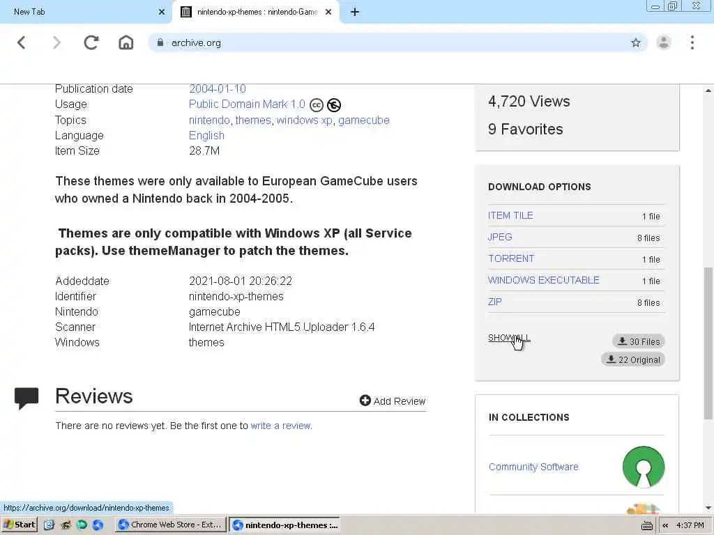Screen dimensions: 714x535
Task: Click the Community Software green logo thumbnail
Action: click(x=643, y=467)
